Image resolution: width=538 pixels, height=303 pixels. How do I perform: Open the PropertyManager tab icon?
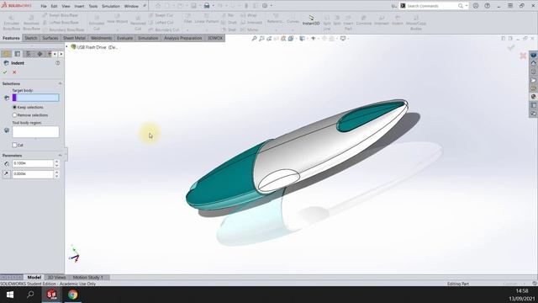17,54
